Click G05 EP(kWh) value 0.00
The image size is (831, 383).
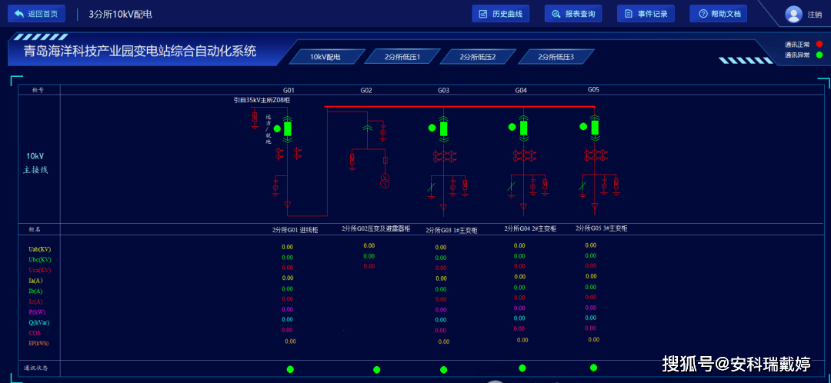(x=593, y=340)
